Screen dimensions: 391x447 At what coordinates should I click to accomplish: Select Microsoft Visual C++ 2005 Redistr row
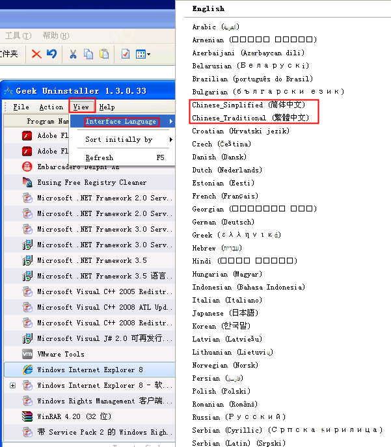click(90, 291)
